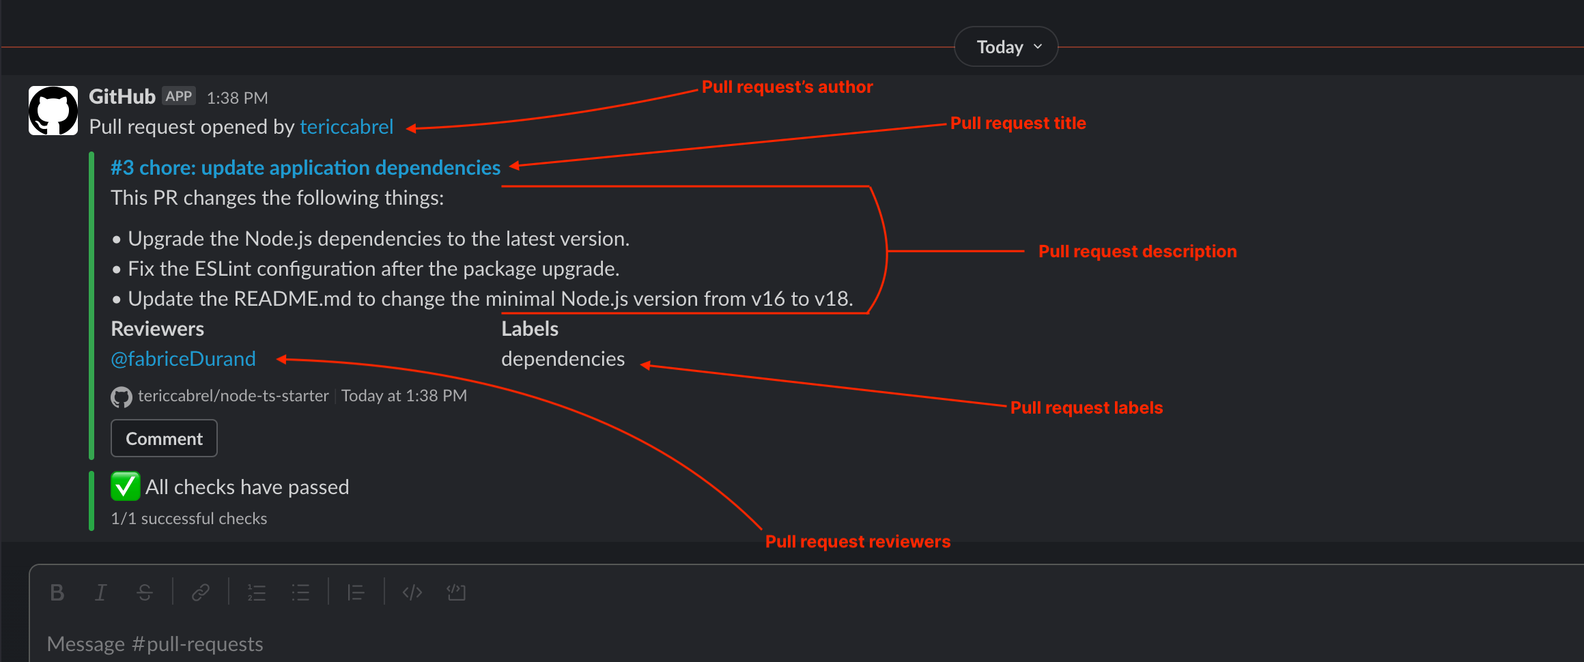Image resolution: width=1584 pixels, height=662 pixels.
Task: Click the Comment button
Action: [163, 437]
